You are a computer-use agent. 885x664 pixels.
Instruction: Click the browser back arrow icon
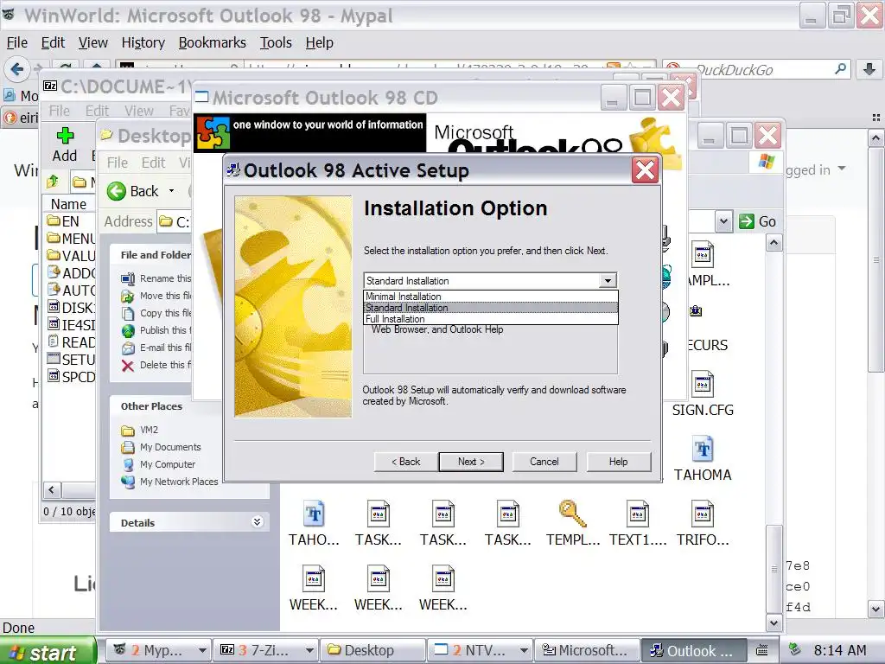click(x=17, y=69)
